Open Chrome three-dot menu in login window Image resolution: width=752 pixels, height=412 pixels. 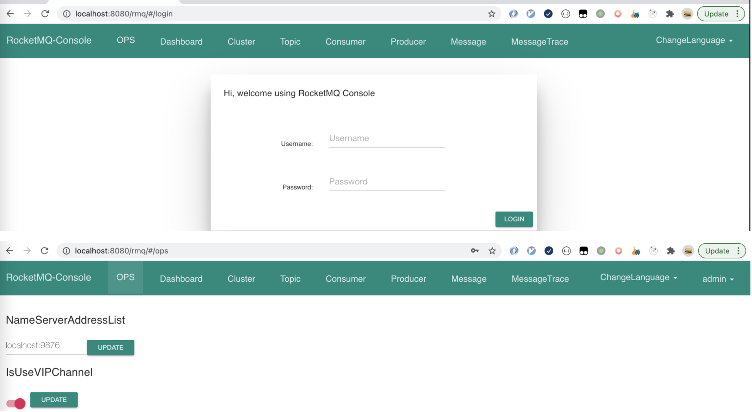(738, 14)
